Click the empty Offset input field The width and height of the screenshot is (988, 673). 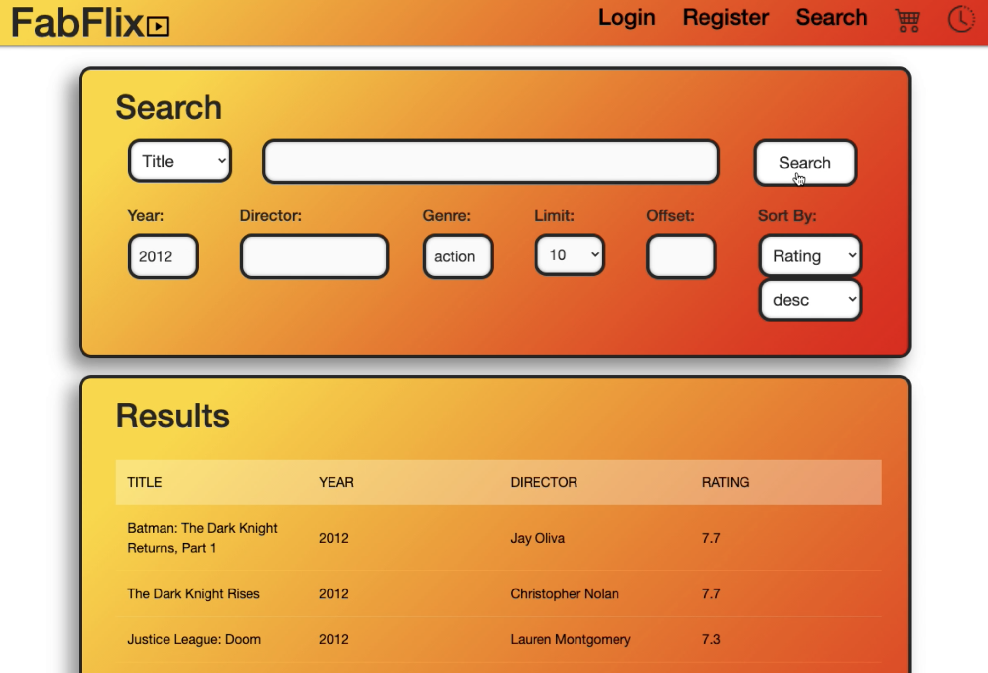680,256
